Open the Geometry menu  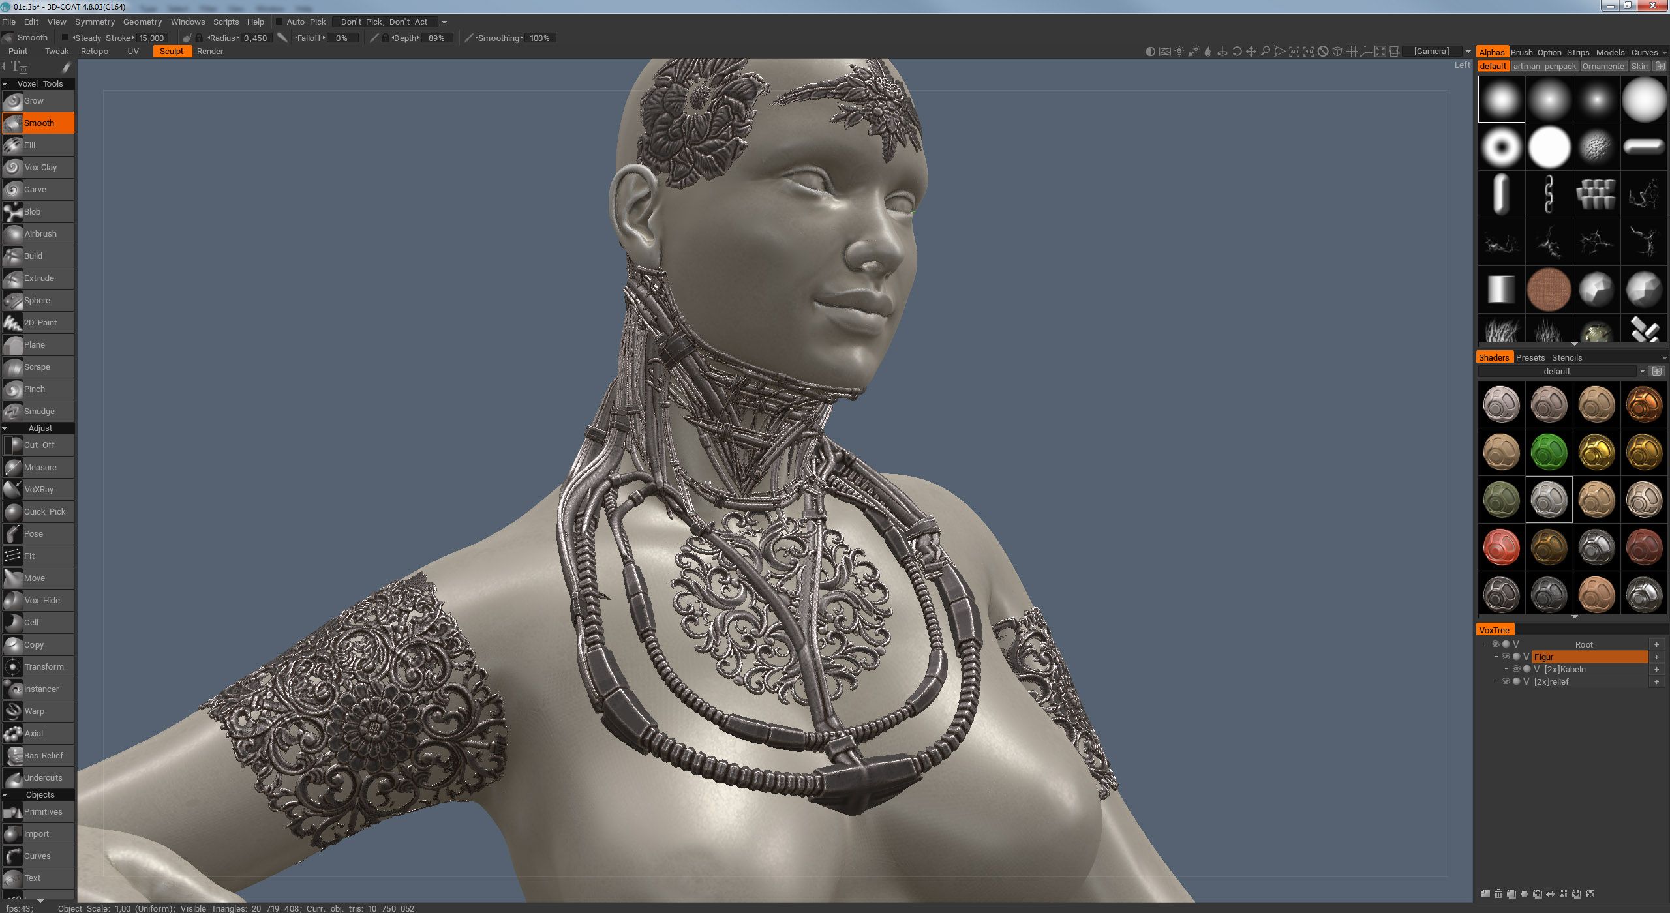pos(142,22)
